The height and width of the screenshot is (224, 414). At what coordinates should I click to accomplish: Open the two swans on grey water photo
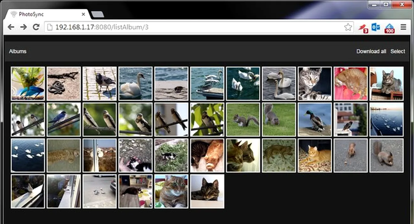tap(279, 84)
